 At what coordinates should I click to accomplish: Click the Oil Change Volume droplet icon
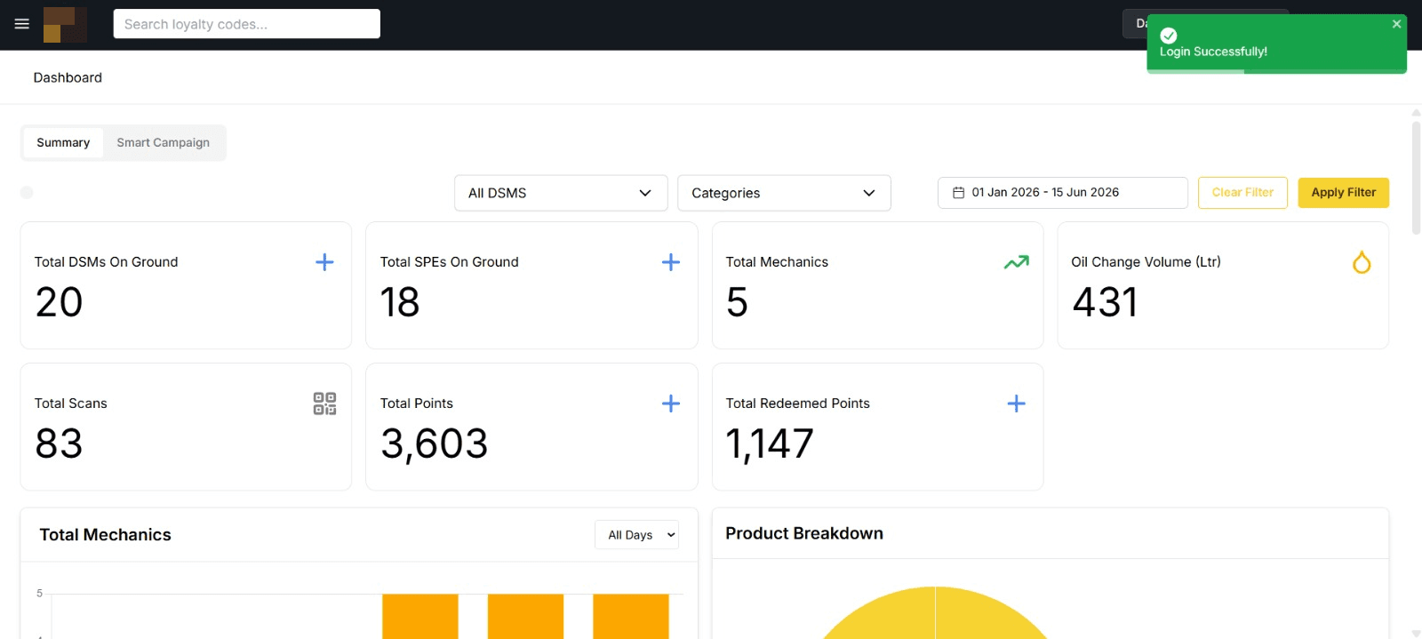click(x=1362, y=262)
